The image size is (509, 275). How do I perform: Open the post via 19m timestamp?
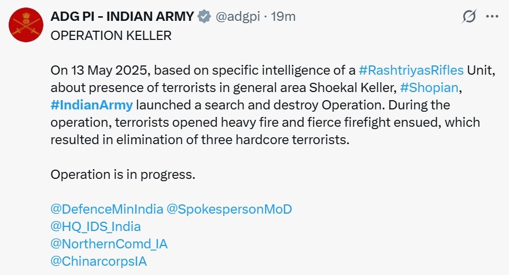pyautogui.click(x=283, y=16)
